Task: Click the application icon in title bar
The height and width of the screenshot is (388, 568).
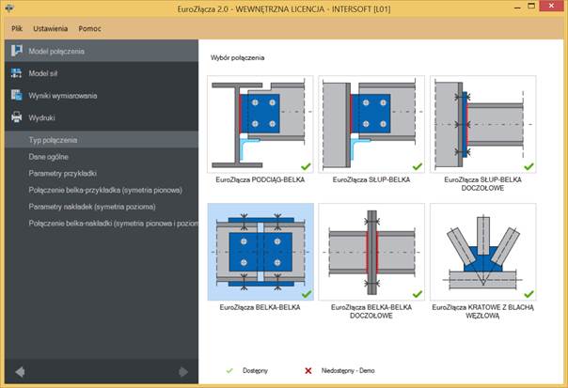Action: tap(9, 8)
